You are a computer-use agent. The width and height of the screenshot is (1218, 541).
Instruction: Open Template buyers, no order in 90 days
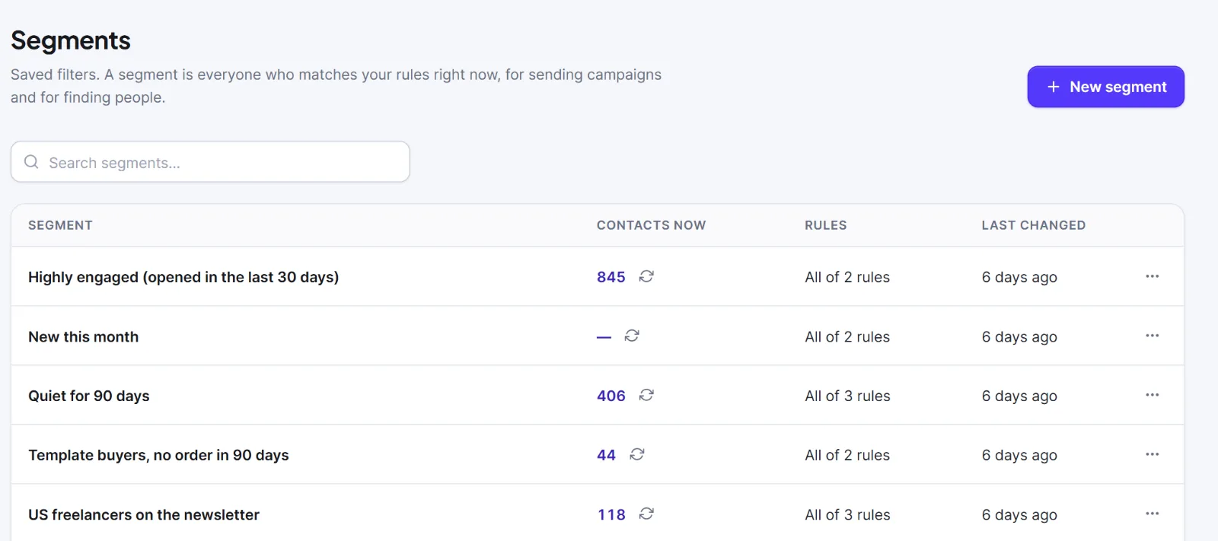tap(158, 455)
